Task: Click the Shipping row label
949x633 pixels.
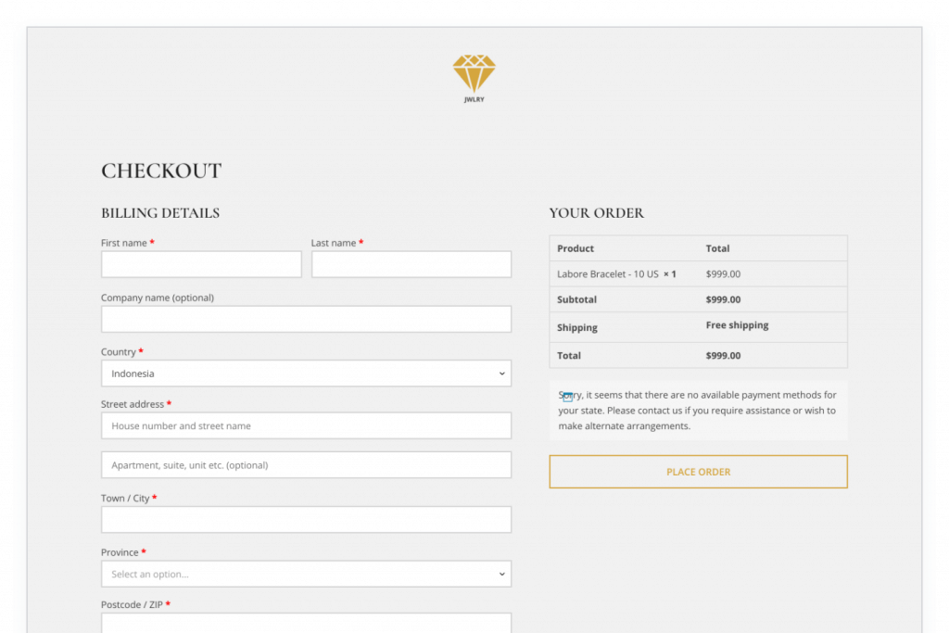Action: [x=577, y=327]
